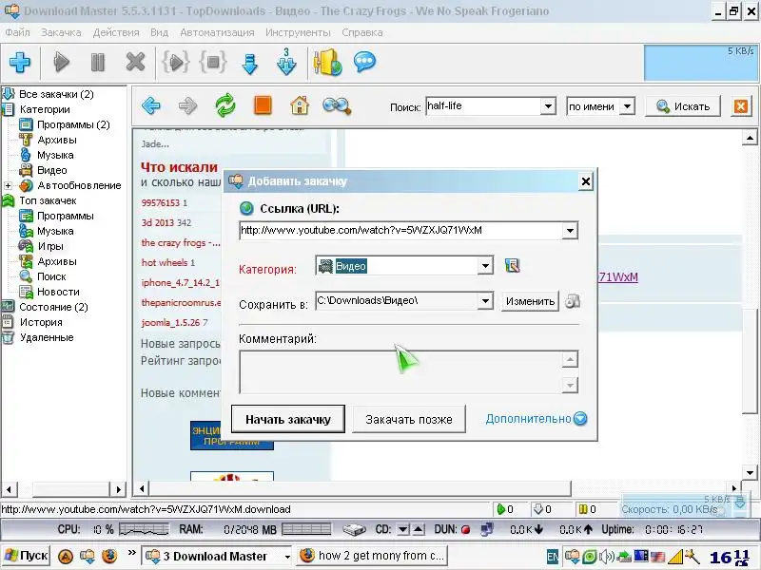Click the triple down arrows speed icon

pyautogui.click(x=286, y=62)
